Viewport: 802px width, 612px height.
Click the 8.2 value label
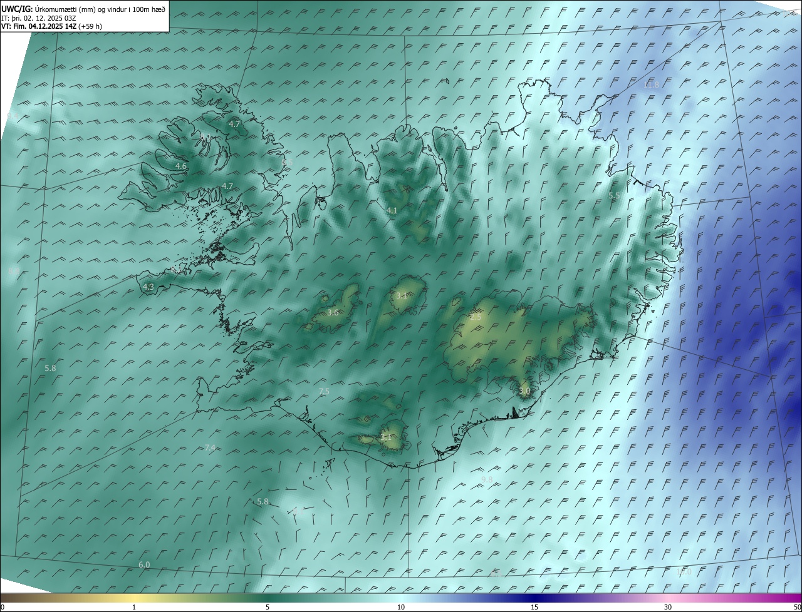pos(177,269)
